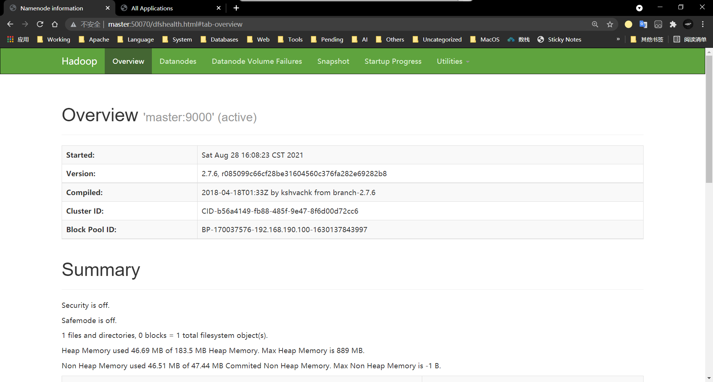Open the Uncategorized bookmark folder

pyautogui.click(x=437, y=39)
